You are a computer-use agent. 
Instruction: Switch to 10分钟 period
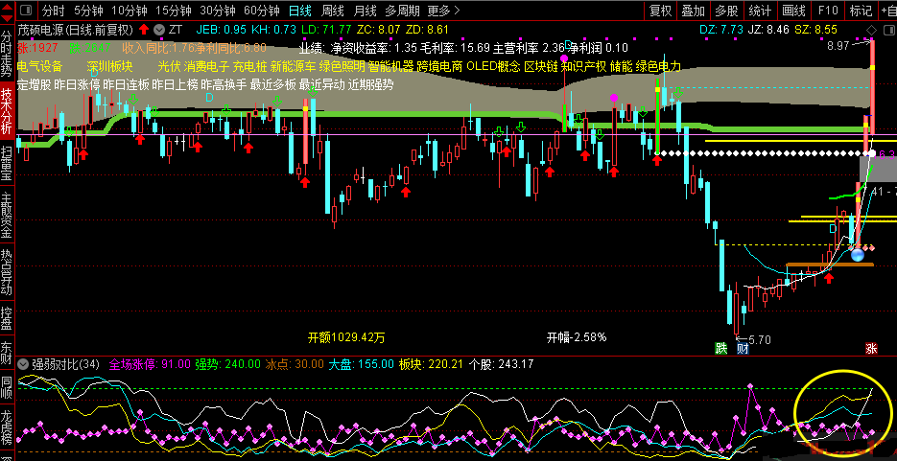click(x=130, y=11)
